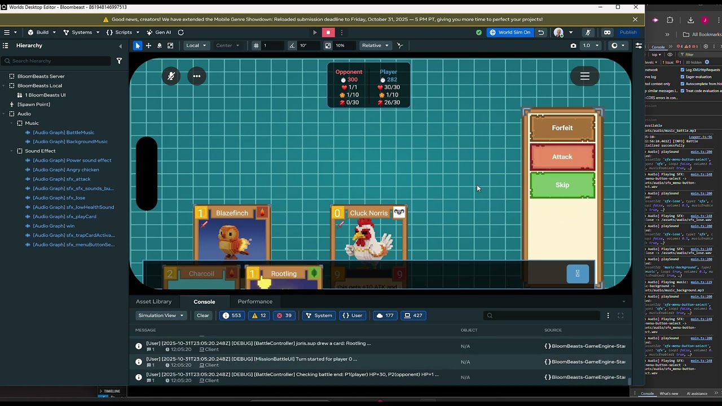This screenshot has width=722, height=406.
Task: Toggle World Sim On button
Action: (510, 32)
